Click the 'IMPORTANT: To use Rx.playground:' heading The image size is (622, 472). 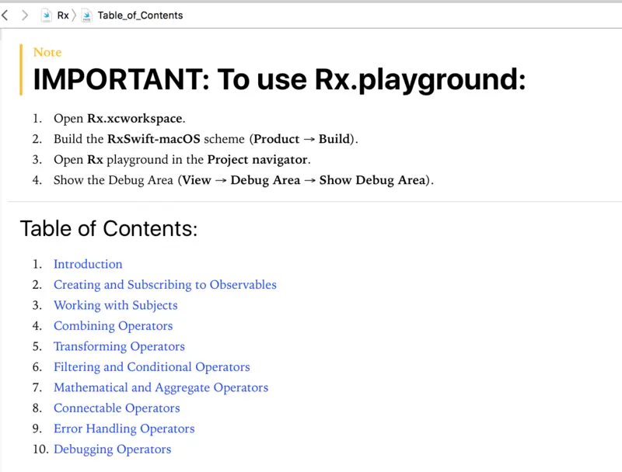pos(279,80)
